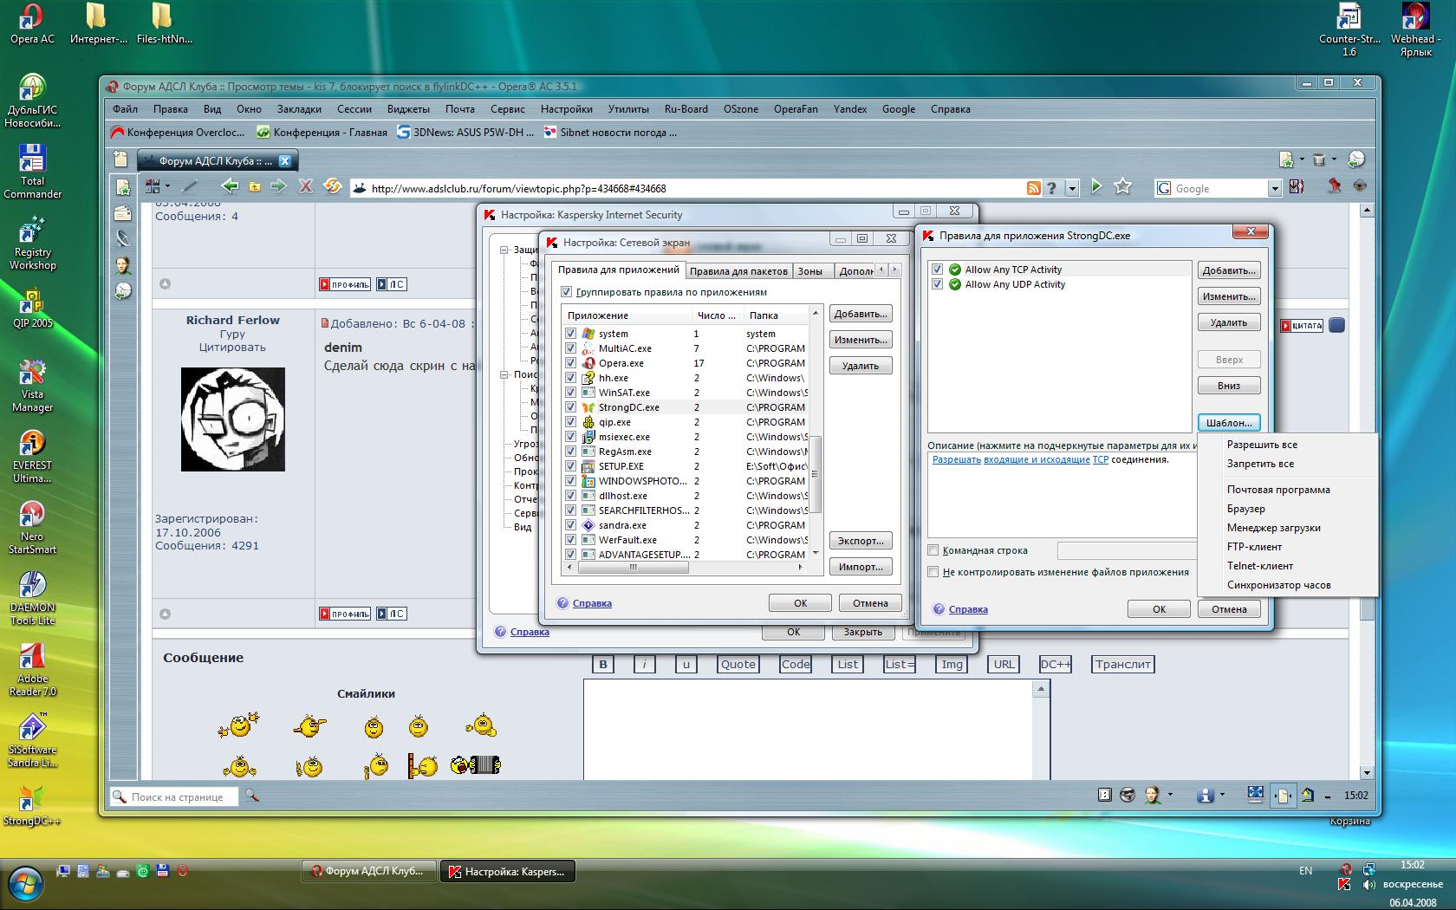This screenshot has width=1456, height=910.
Task: Toggle 'Группировать правила по приложениям' checkbox
Action: pos(566,292)
